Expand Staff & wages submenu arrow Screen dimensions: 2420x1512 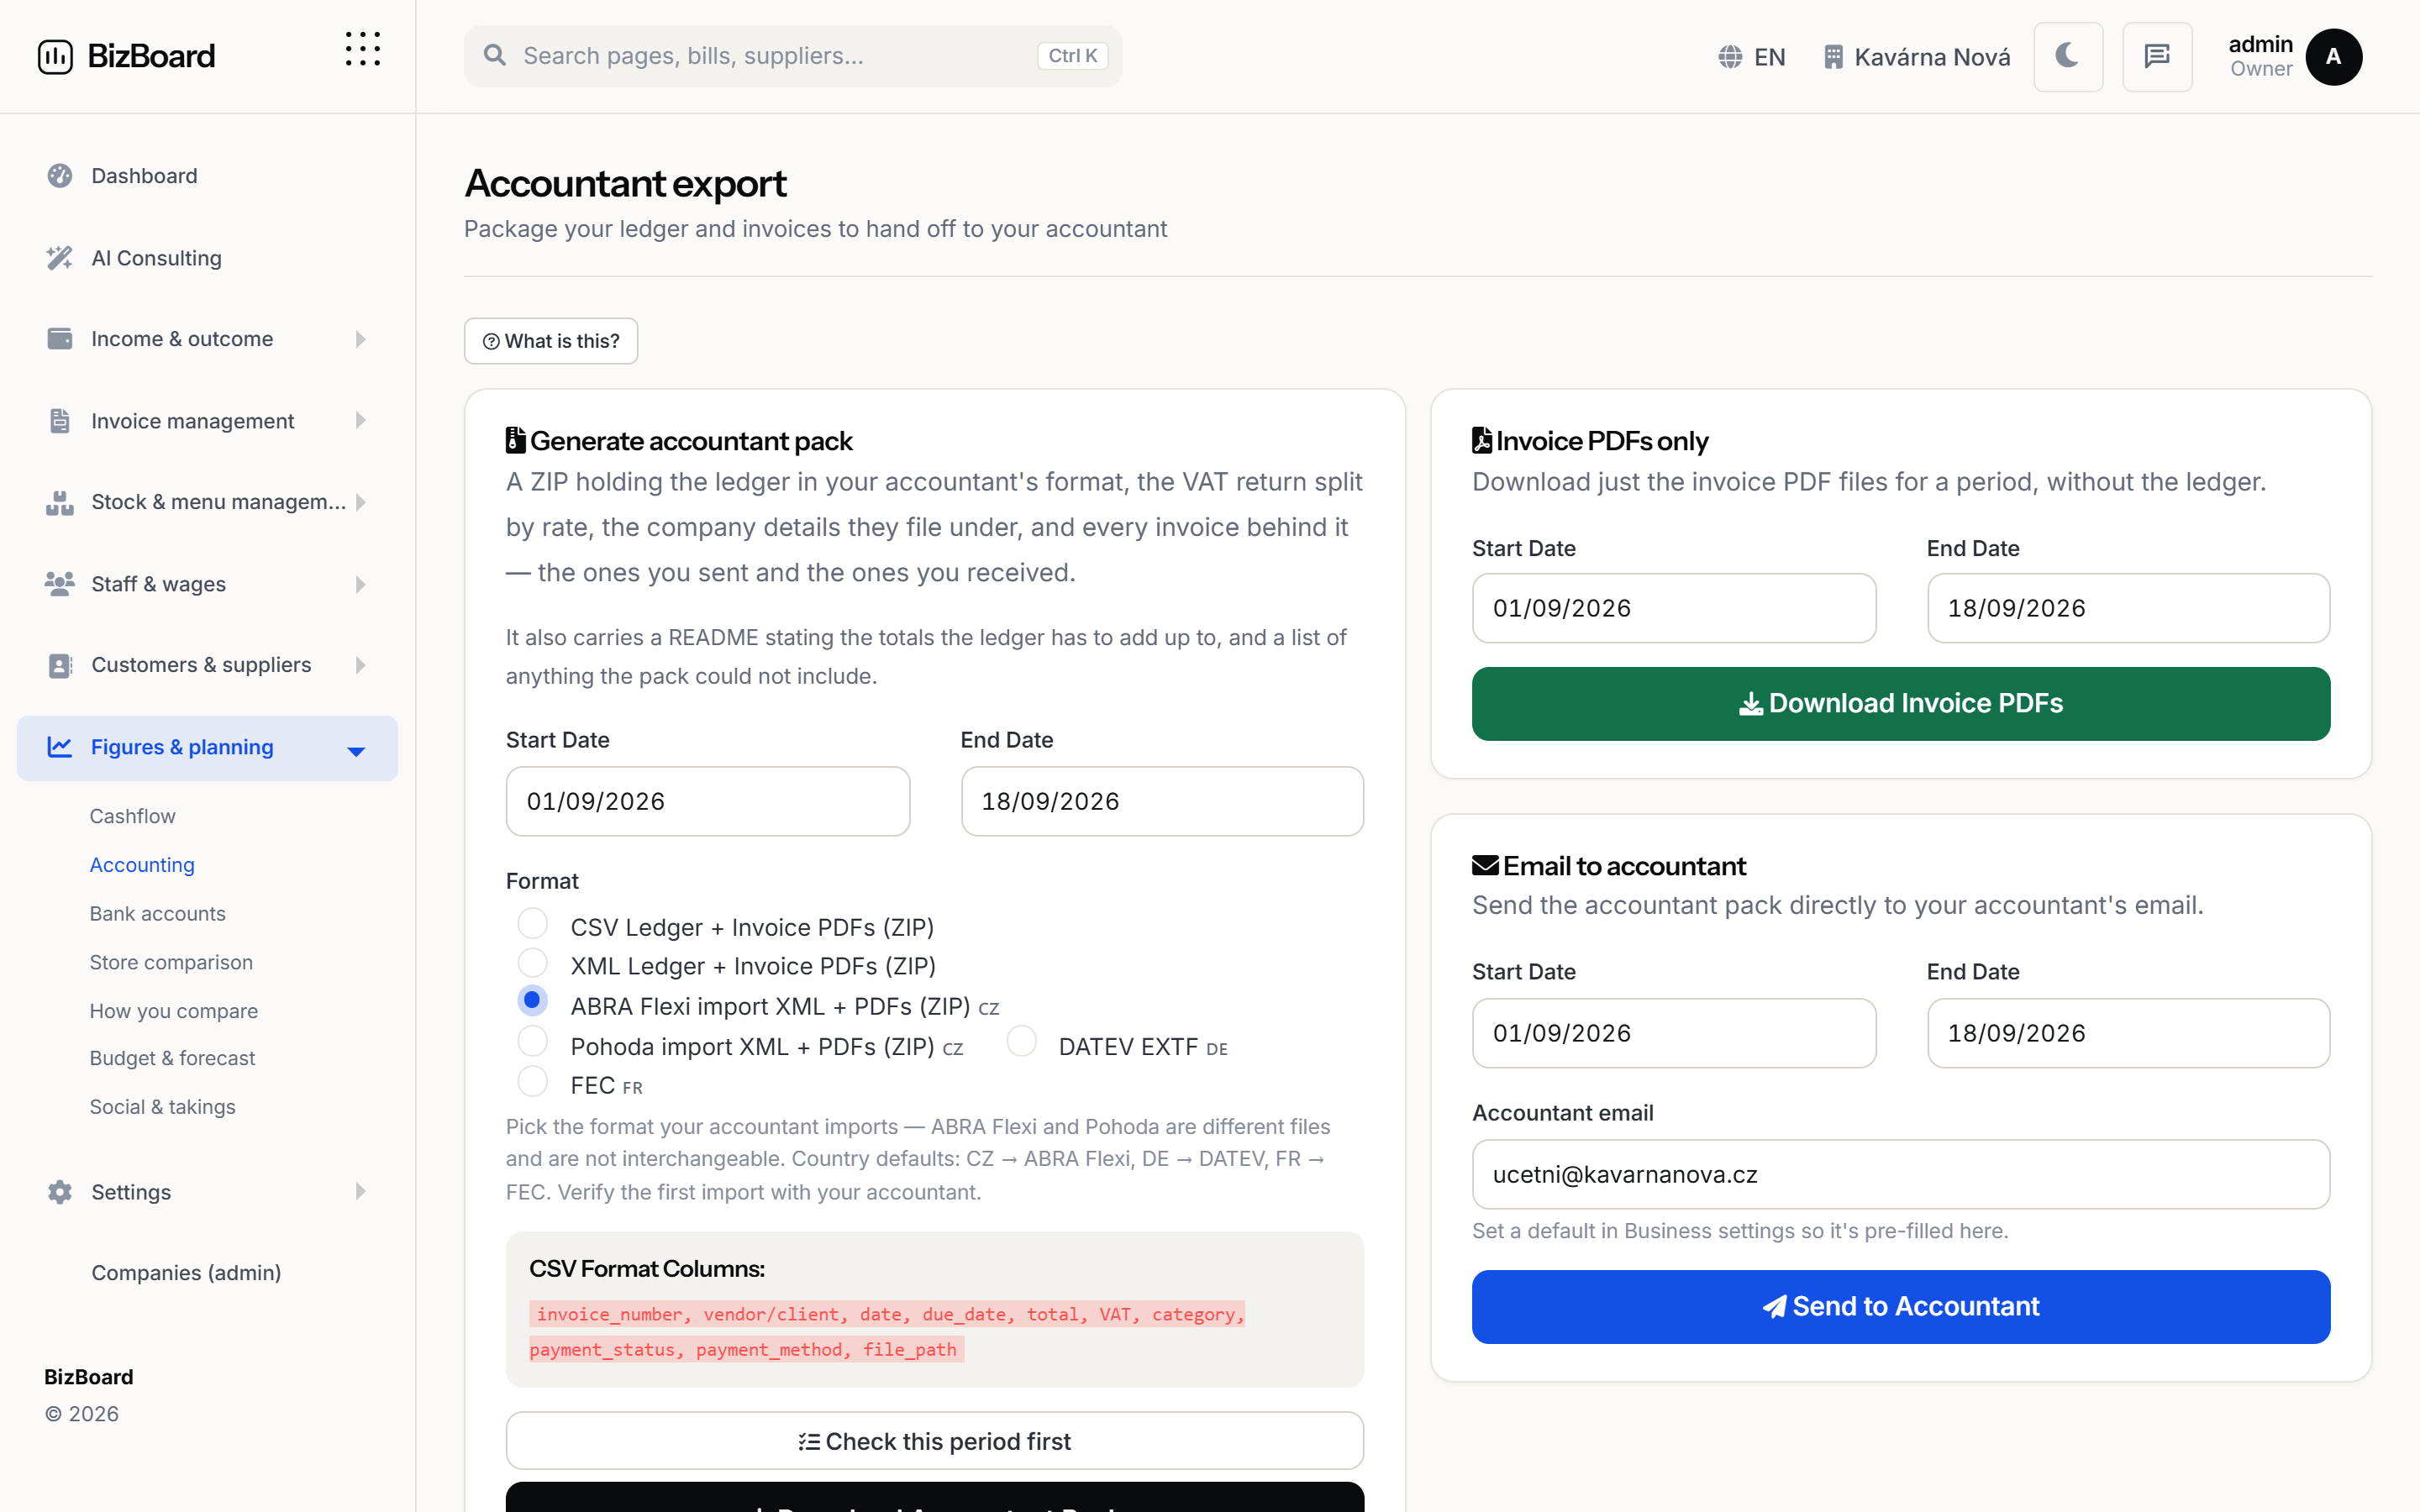(x=361, y=584)
